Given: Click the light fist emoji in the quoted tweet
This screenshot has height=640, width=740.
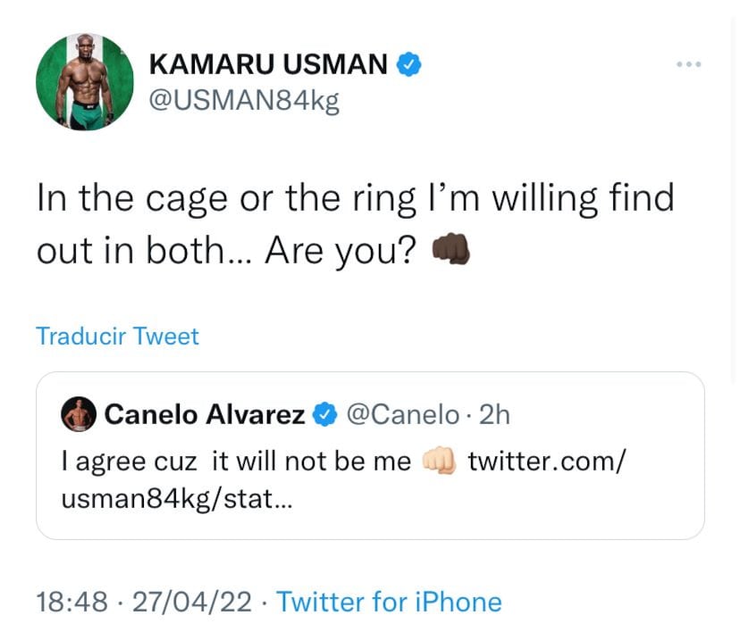Looking at the screenshot, I should (x=438, y=461).
